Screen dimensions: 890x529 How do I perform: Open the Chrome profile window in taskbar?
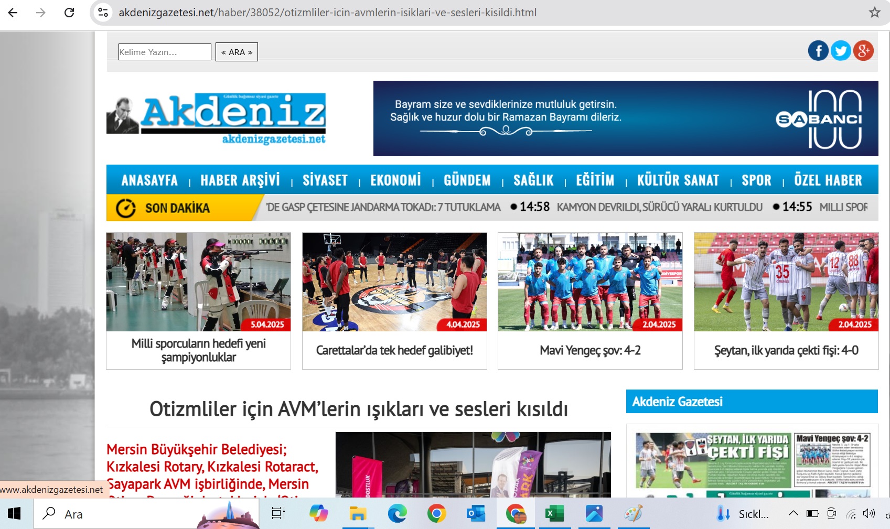516,514
